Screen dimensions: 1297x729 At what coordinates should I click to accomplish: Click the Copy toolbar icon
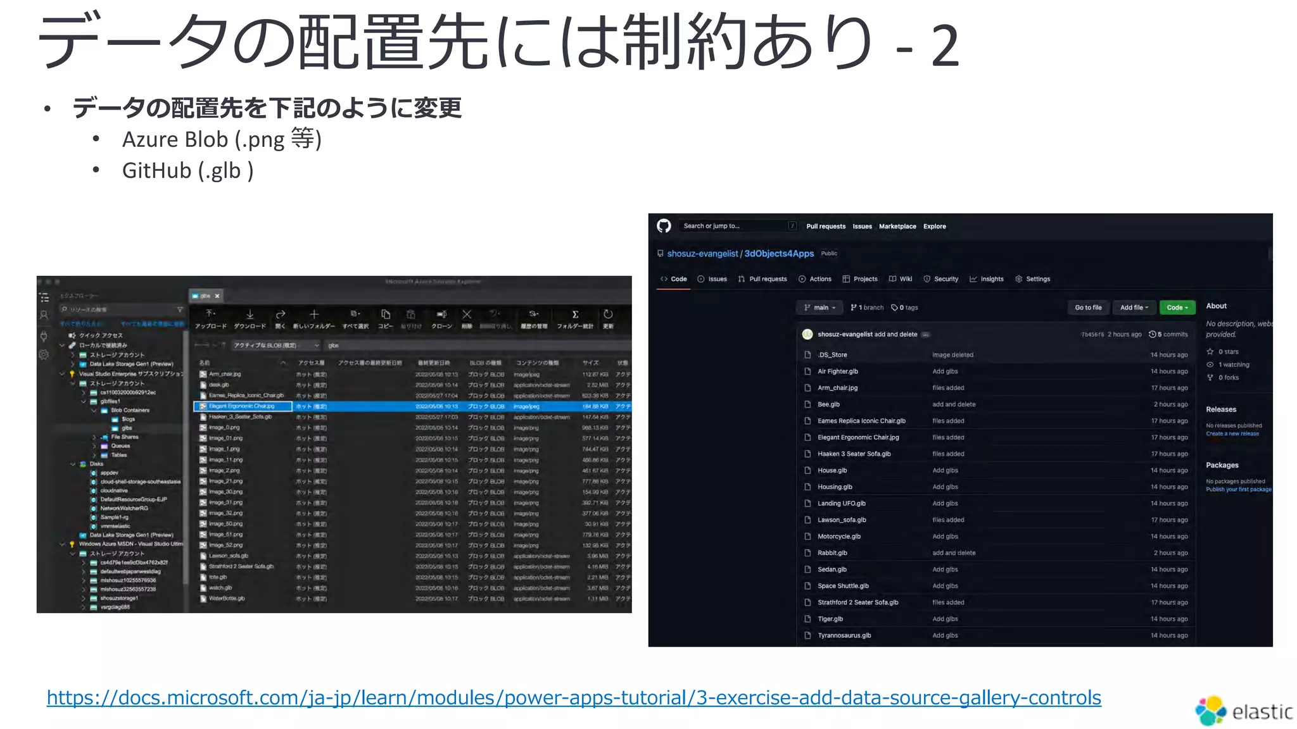point(385,315)
